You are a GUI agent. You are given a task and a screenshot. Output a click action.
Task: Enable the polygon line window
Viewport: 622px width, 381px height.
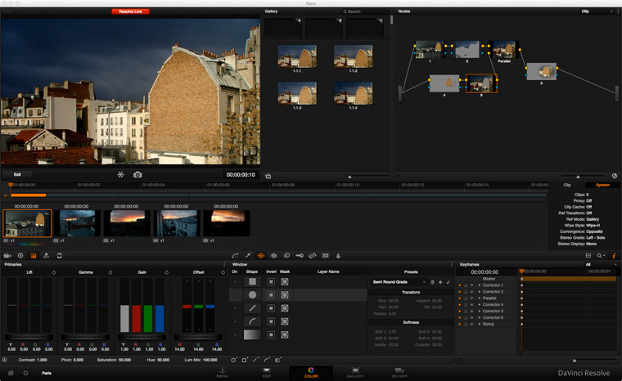point(235,308)
